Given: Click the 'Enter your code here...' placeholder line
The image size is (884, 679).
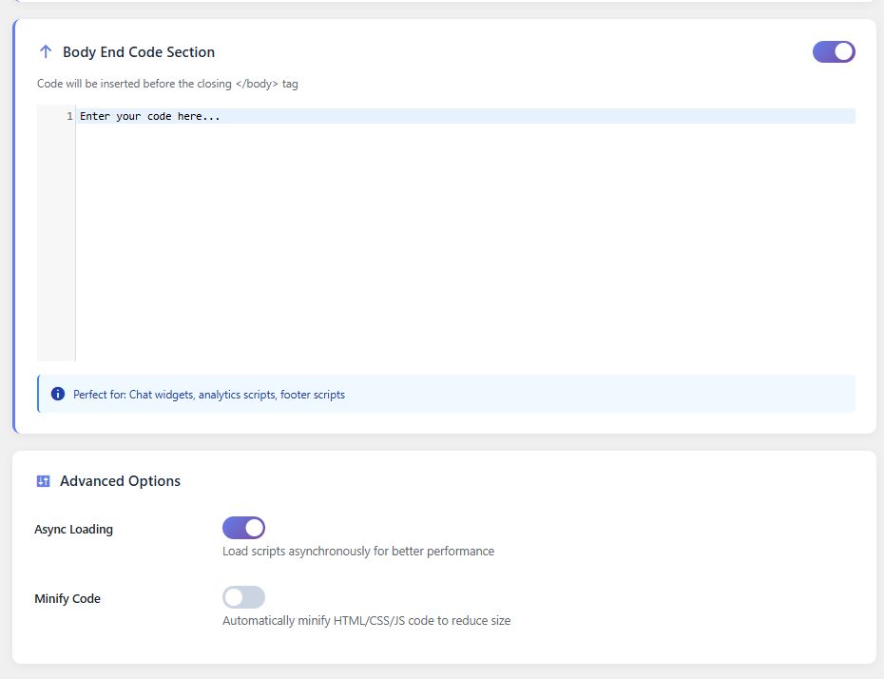Looking at the screenshot, I should click(150, 116).
